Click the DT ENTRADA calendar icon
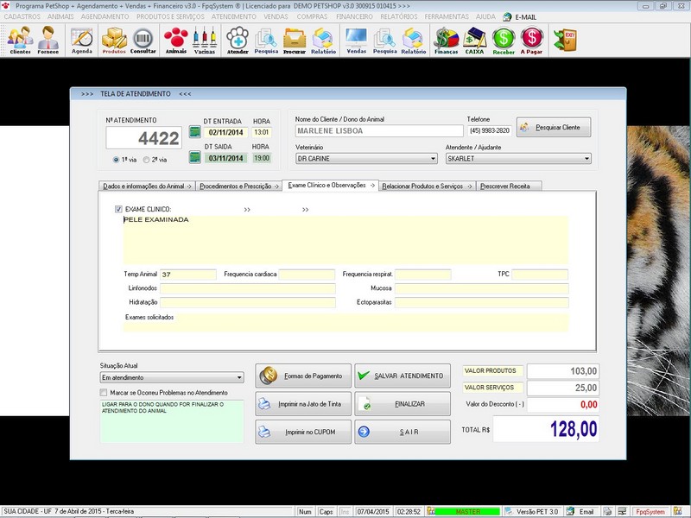691x518 pixels. (195, 132)
